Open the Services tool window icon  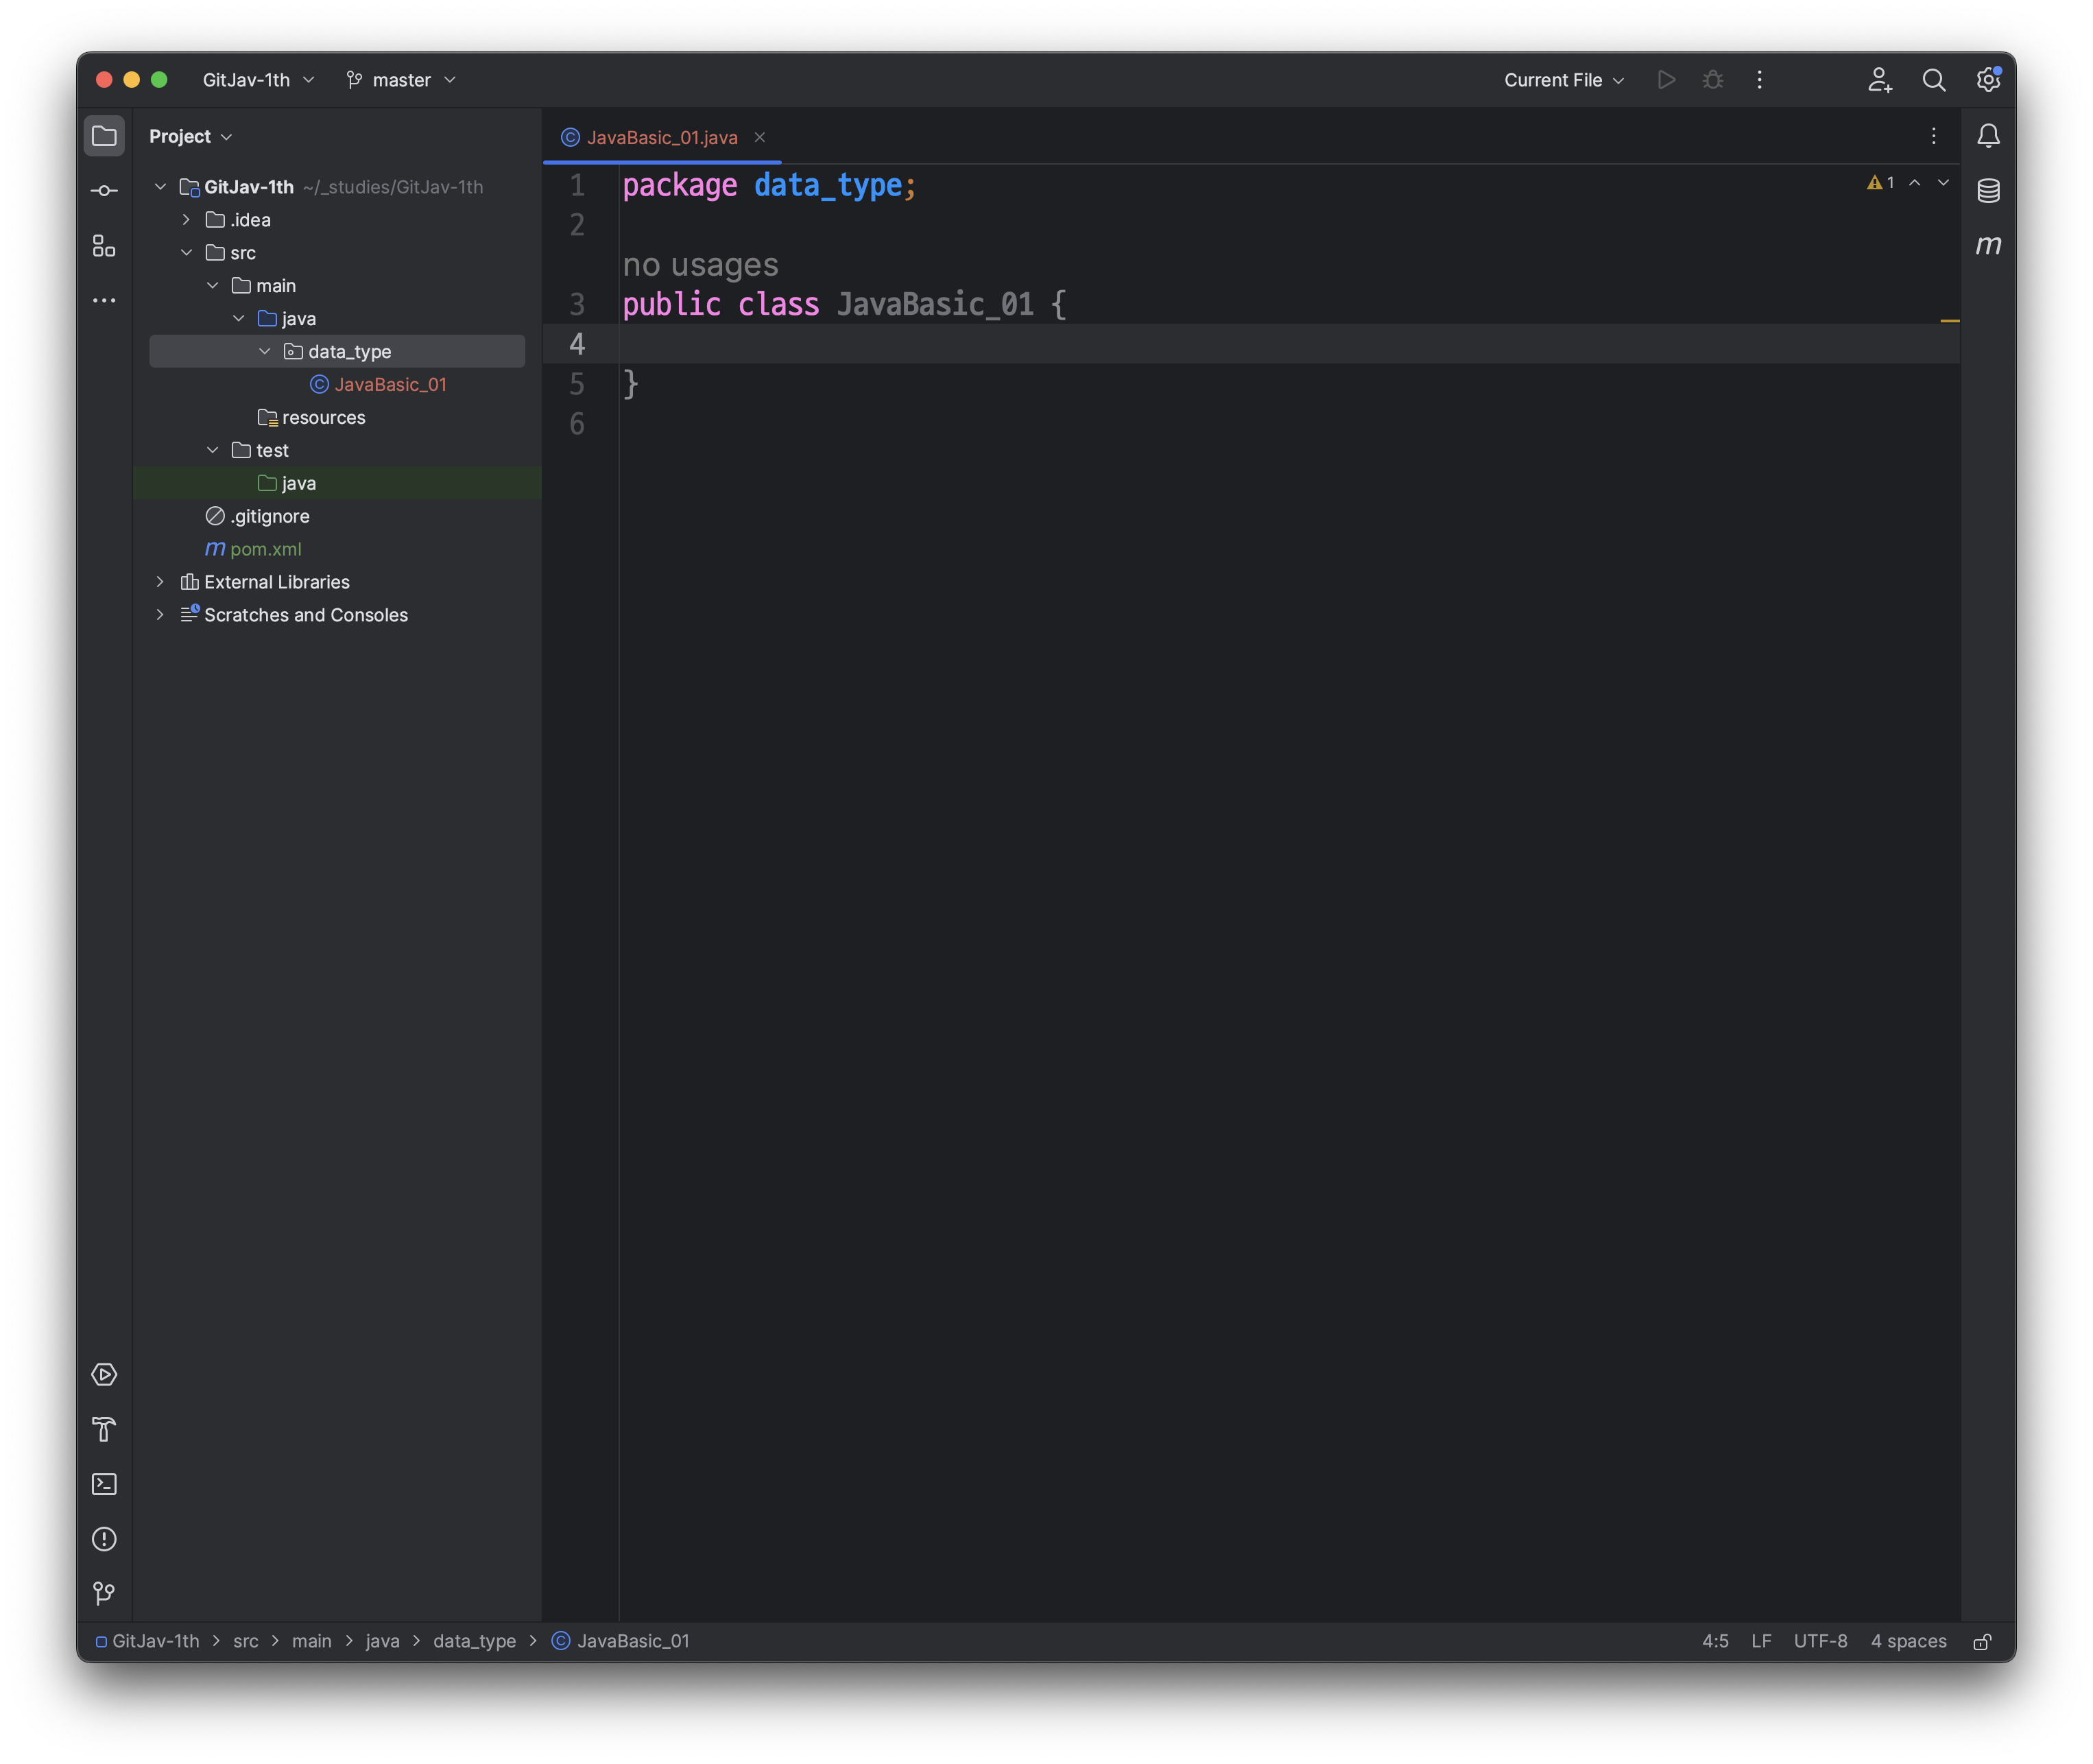coord(104,1375)
